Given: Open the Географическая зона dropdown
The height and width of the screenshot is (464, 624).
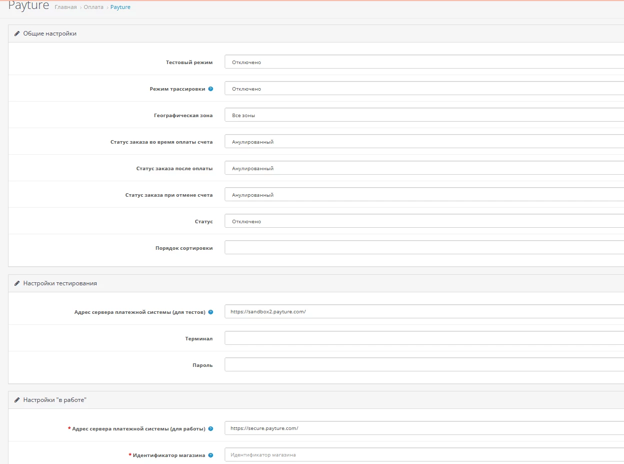Looking at the screenshot, I should click(424, 115).
